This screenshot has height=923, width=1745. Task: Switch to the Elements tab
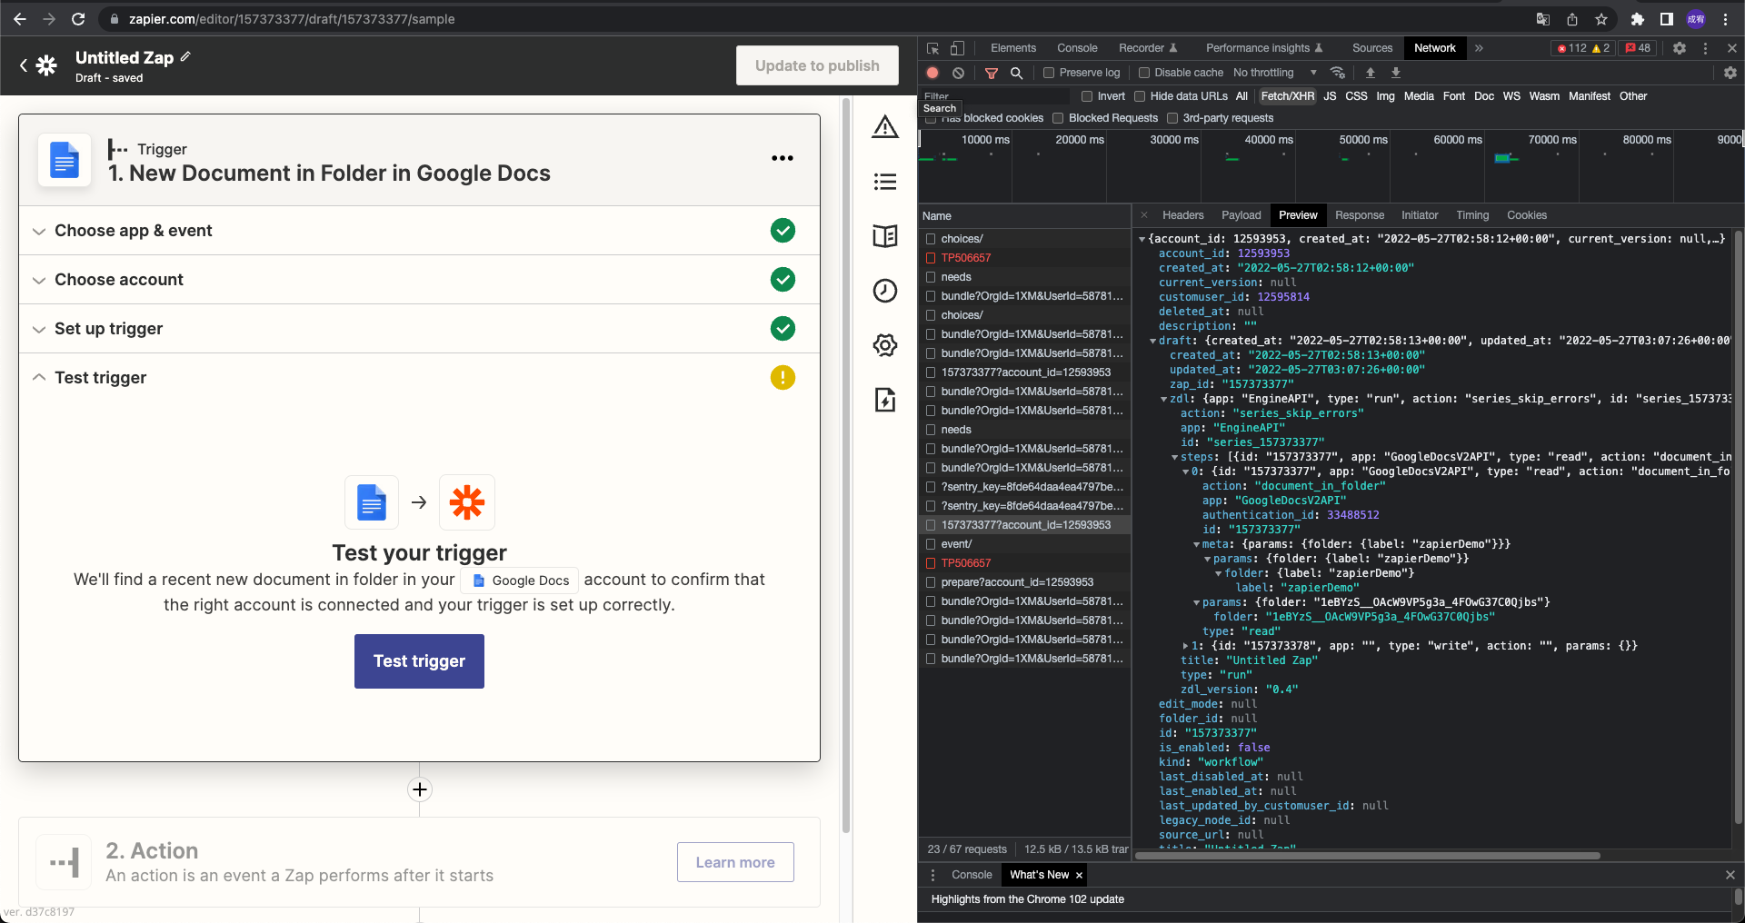coord(1013,48)
